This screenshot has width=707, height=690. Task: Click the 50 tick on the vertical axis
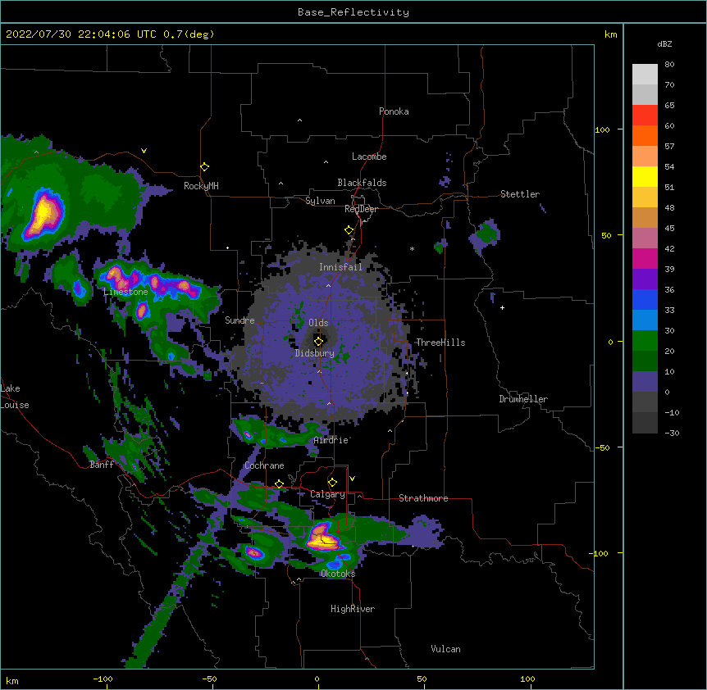pyautogui.click(x=606, y=235)
